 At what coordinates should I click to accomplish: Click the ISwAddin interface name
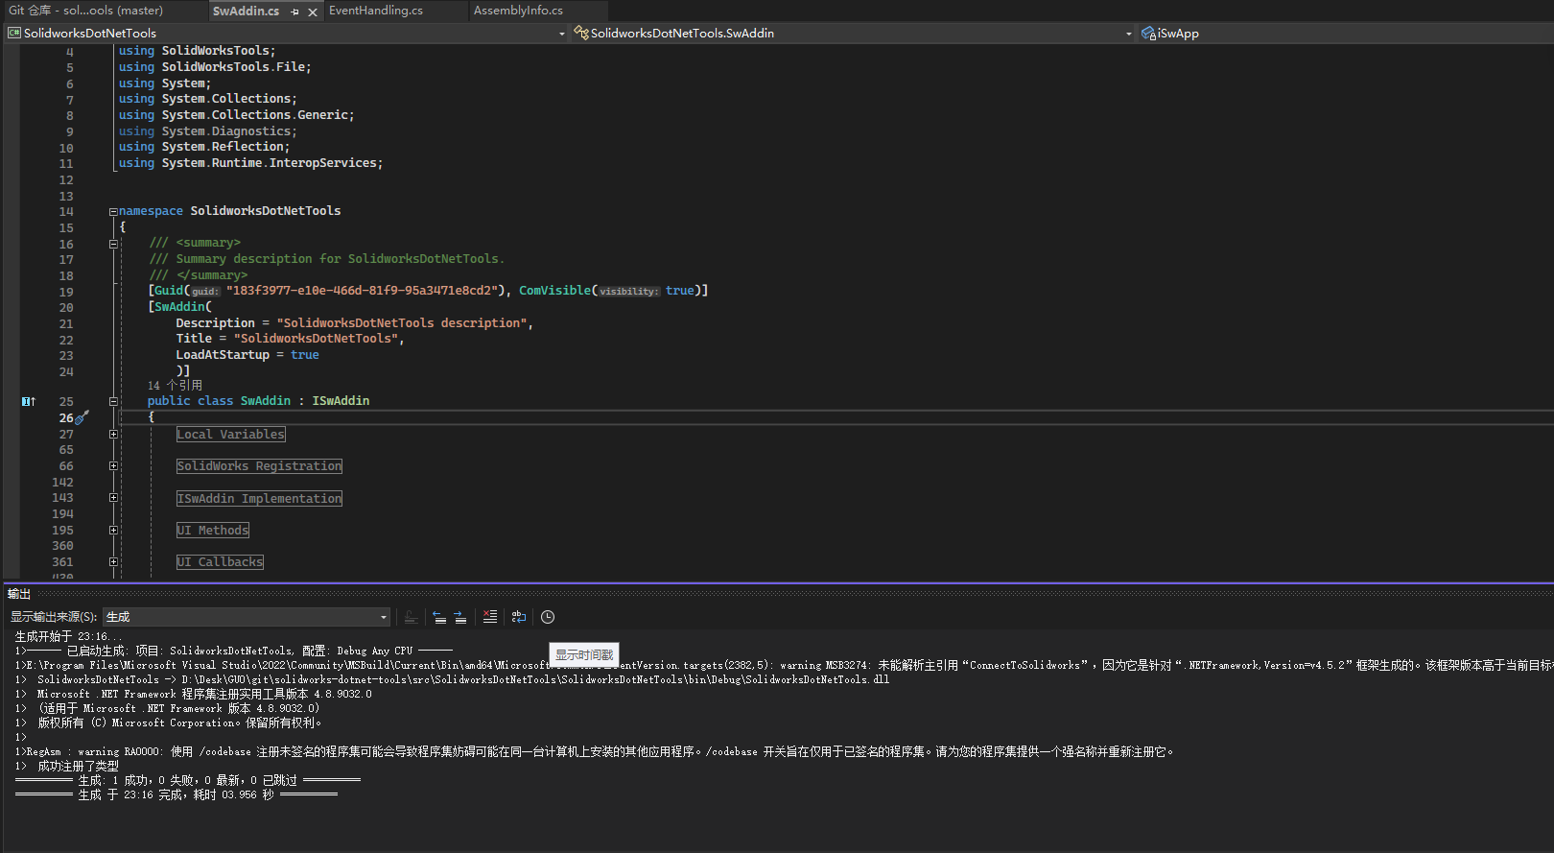click(341, 401)
